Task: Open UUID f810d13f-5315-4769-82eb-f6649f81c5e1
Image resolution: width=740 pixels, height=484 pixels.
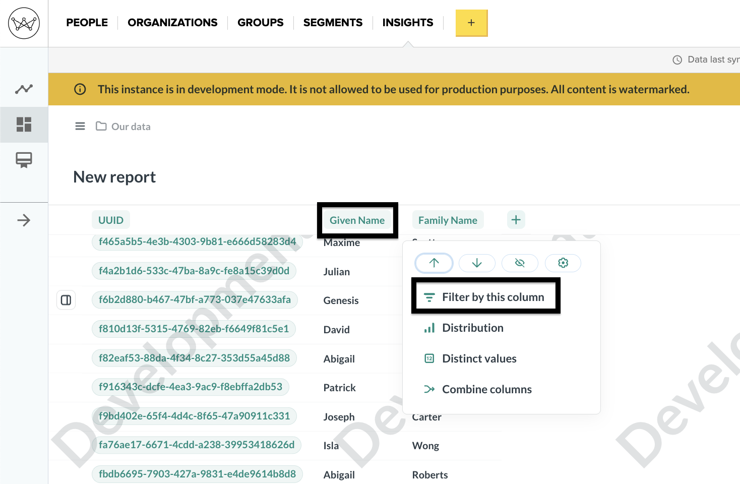Action: pos(194,329)
